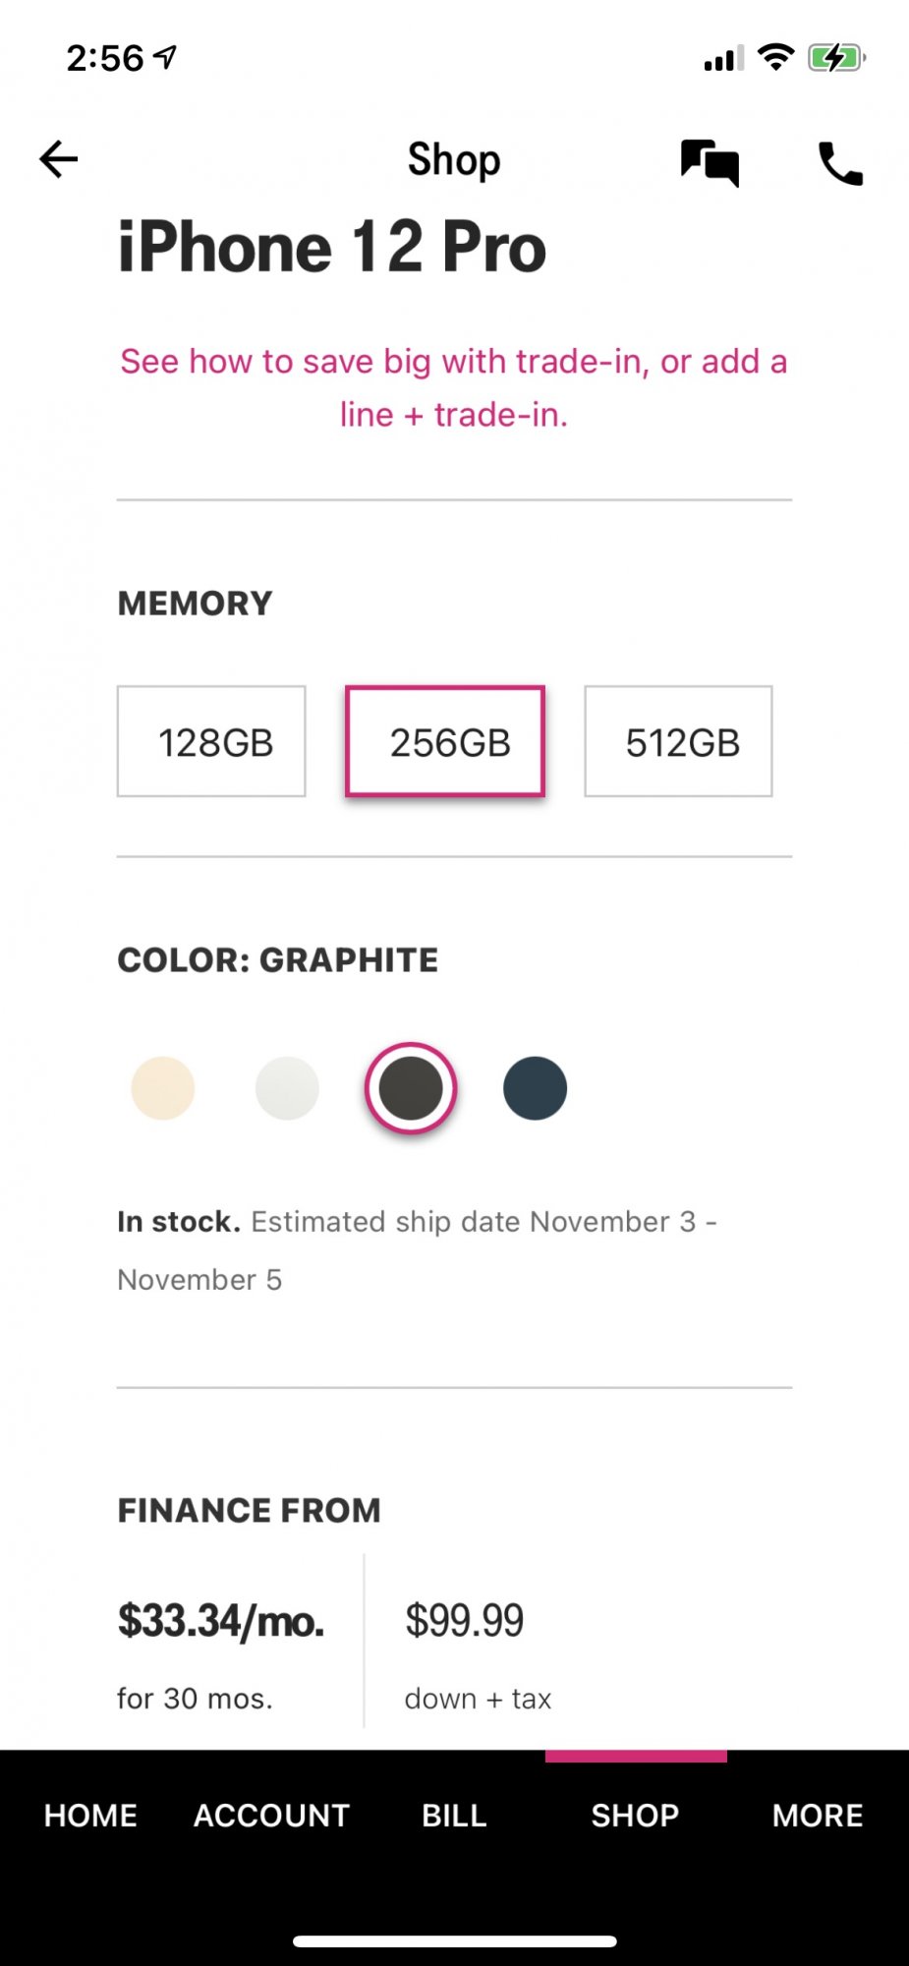Screen dimensions: 909x1966
Task: Choose the graphite color swatch
Action: click(411, 1088)
